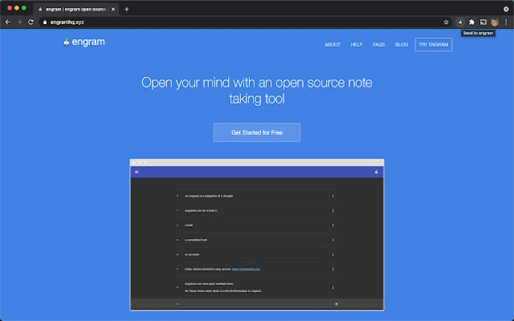Open Chrome's three-dot menu
The height and width of the screenshot is (321, 514).
tap(506, 22)
